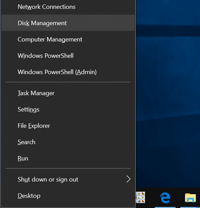The width and height of the screenshot is (200, 208).
Task: Open Network Connections from the menu
Action: click(68, 7)
